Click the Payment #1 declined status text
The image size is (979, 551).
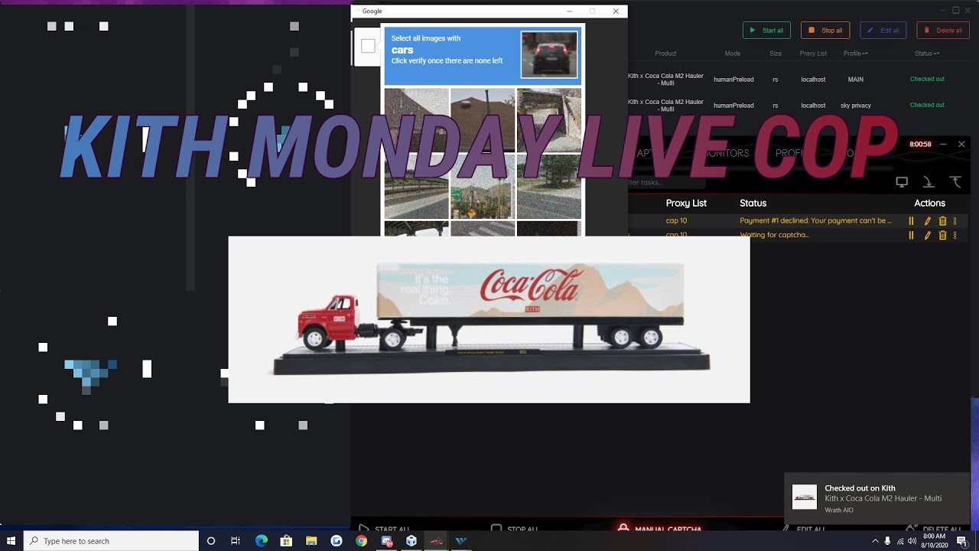[x=815, y=221]
